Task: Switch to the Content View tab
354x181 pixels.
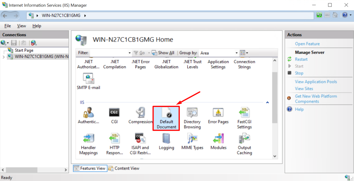Action: 124,168
